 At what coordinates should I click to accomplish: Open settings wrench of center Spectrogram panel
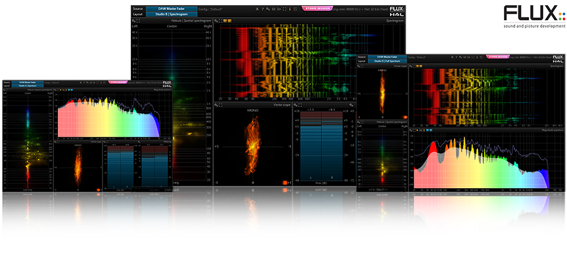(x=216, y=20)
